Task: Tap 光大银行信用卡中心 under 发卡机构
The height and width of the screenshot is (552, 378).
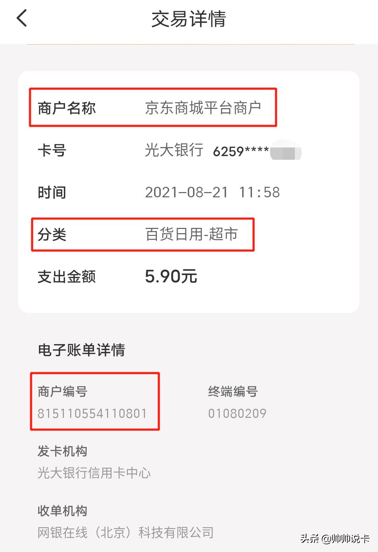Action: click(x=95, y=473)
